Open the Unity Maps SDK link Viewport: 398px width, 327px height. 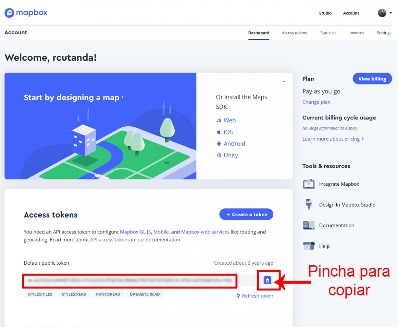point(231,155)
